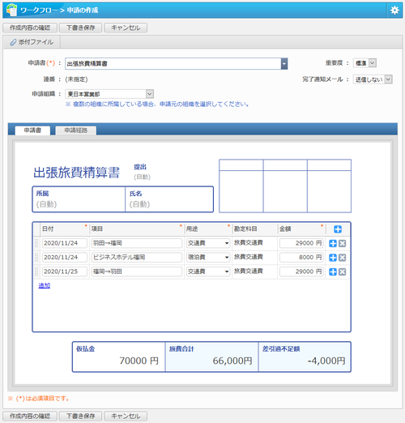The image size is (405, 423).
Task: Edit the 羽田→福岡 item field
Action: [137, 243]
